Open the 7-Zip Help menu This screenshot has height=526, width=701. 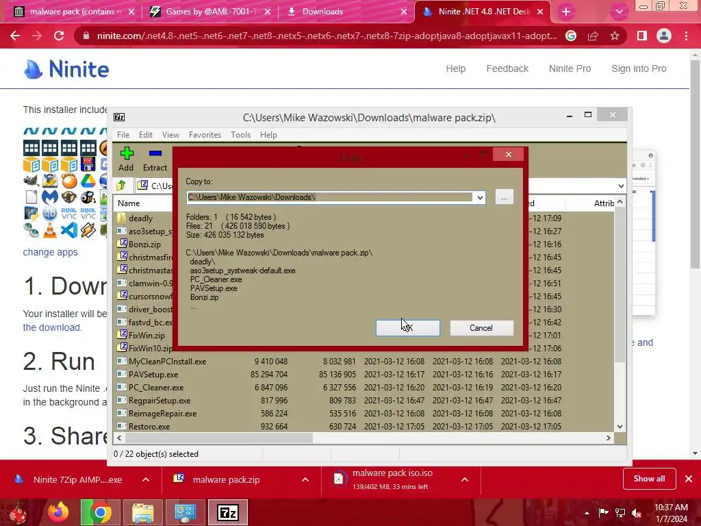tap(268, 135)
